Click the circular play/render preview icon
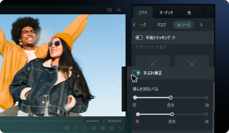The height and width of the screenshot is (133, 229). (66, 128)
